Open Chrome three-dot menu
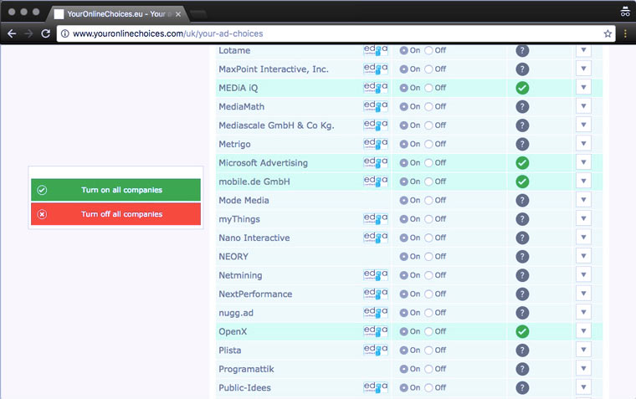This screenshot has width=636, height=399. pyautogui.click(x=625, y=33)
